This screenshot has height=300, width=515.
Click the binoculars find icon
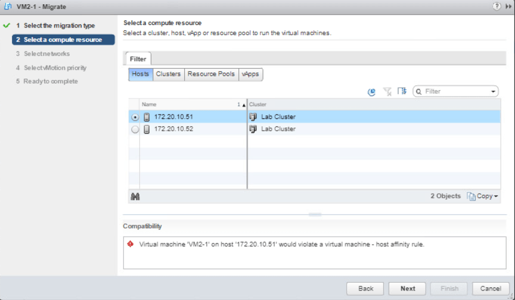click(x=135, y=196)
